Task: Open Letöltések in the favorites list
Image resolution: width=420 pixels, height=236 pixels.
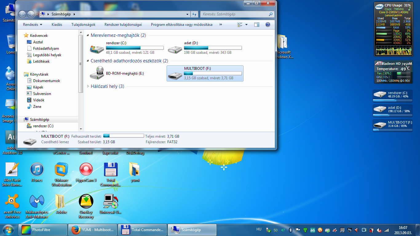Action: click(x=41, y=61)
